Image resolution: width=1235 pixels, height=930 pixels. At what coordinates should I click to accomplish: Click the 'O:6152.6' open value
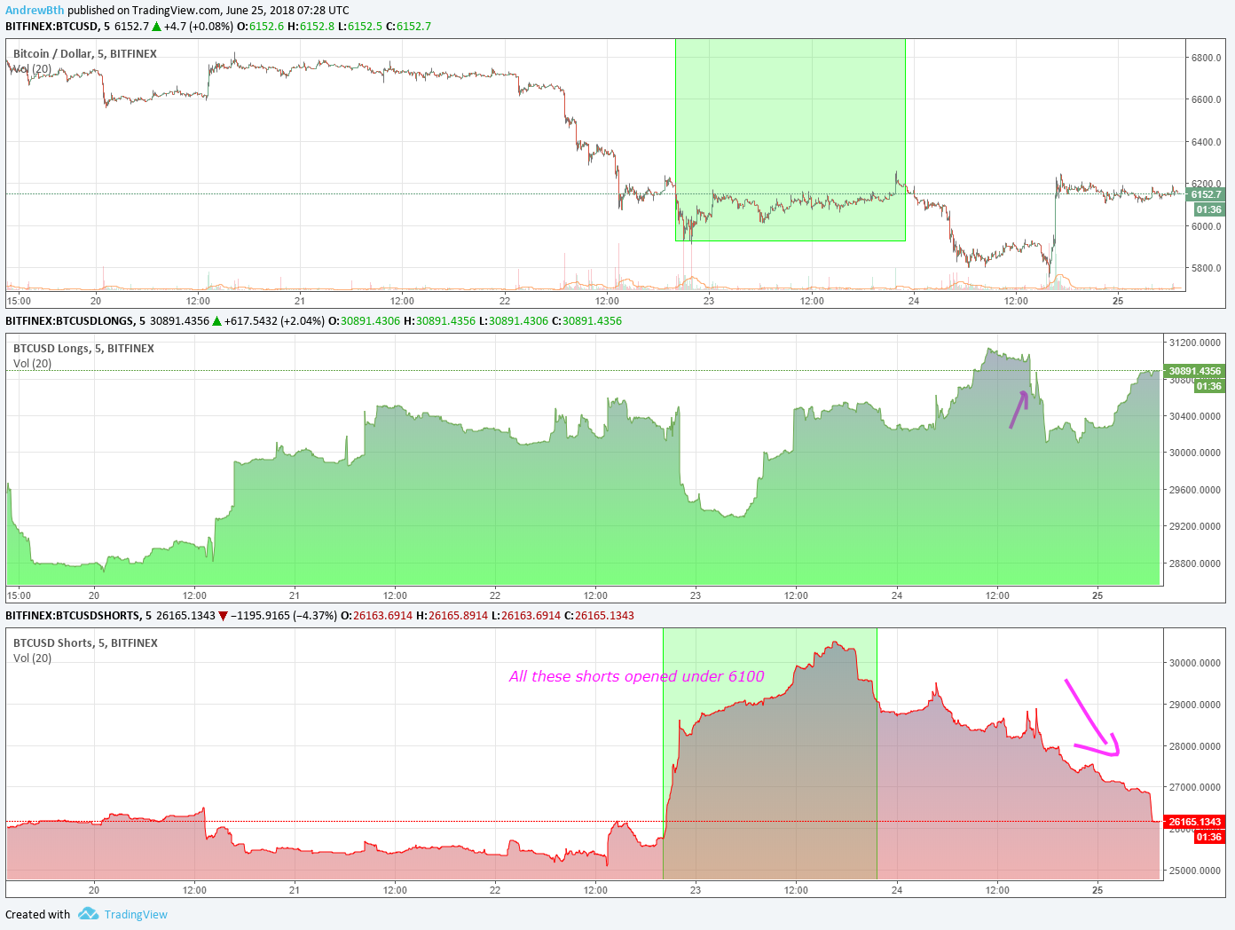(261, 26)
